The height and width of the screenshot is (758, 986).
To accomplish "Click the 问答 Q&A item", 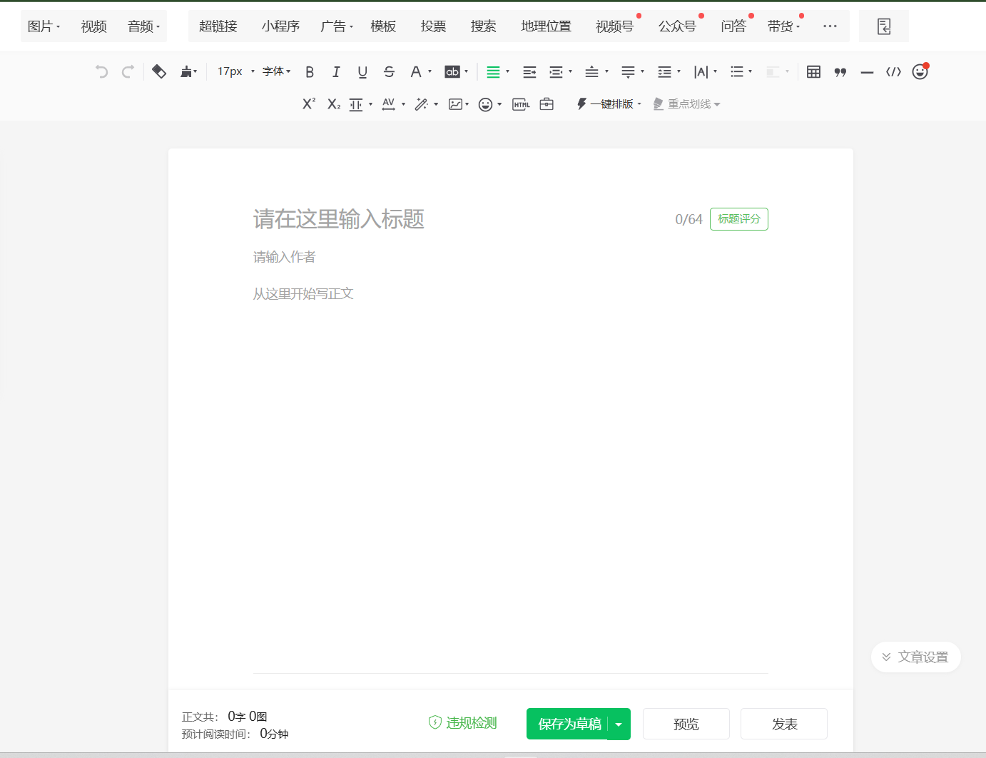I will tap(733, 26).
